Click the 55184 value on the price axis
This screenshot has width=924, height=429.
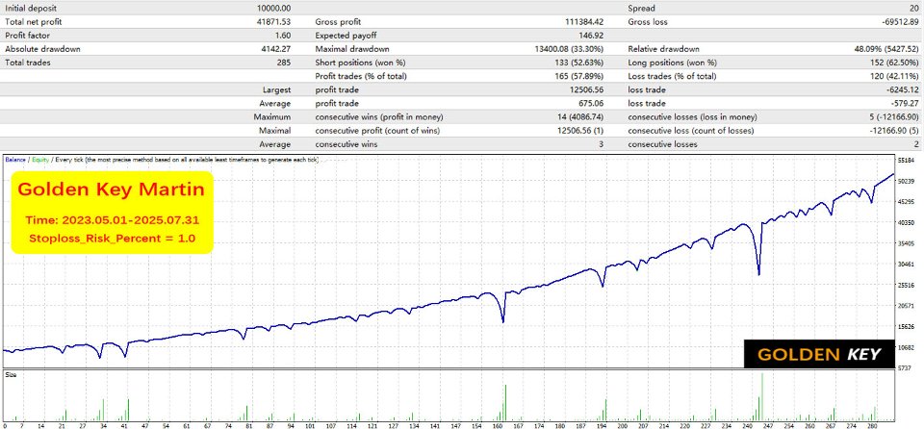tap(907, 161)
